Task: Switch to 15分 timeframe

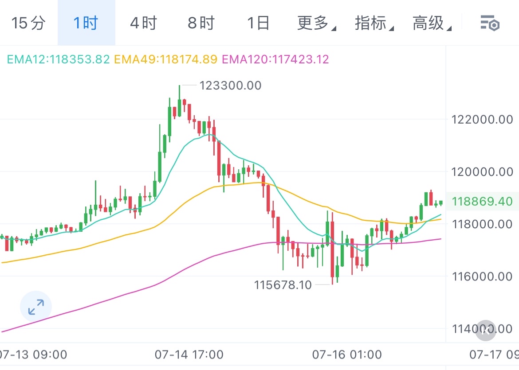Action: (x=28, y=23)
